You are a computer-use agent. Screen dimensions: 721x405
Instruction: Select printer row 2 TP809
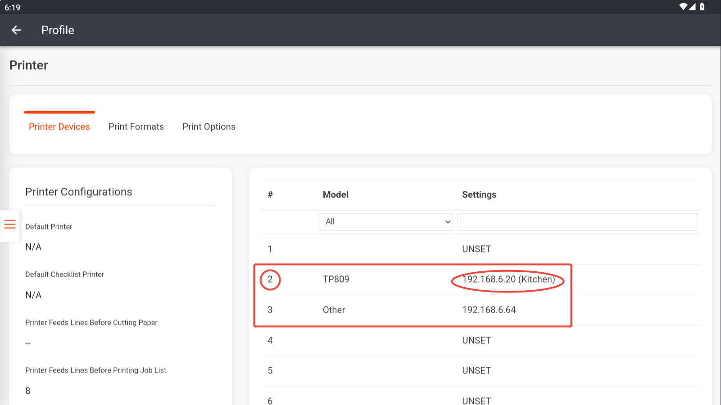336,279
